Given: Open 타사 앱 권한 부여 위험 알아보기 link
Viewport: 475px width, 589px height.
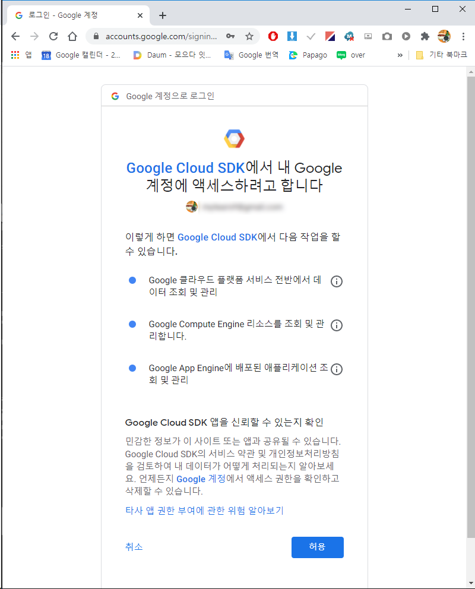Looking at the screenshot, I should coord(204,511).
